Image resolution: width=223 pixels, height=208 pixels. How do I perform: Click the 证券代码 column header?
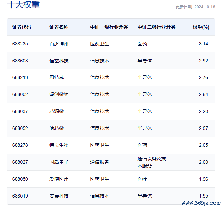click(x=21, y=27)
